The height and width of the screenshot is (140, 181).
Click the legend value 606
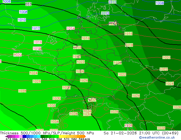87,139
